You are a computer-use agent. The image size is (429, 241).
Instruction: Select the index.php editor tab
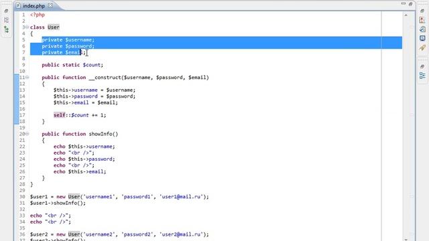tap(34, 6)
